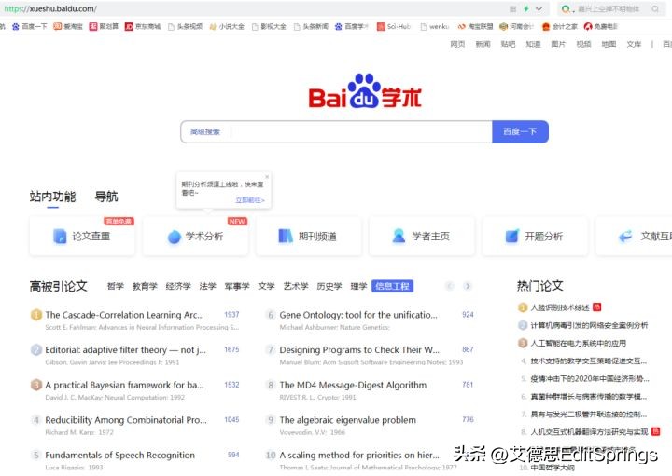Open the 淘宝联盟 bookmark

[475, 26]
